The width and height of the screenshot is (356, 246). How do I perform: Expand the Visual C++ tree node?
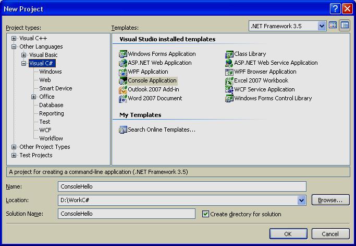[x=14, y=38]
